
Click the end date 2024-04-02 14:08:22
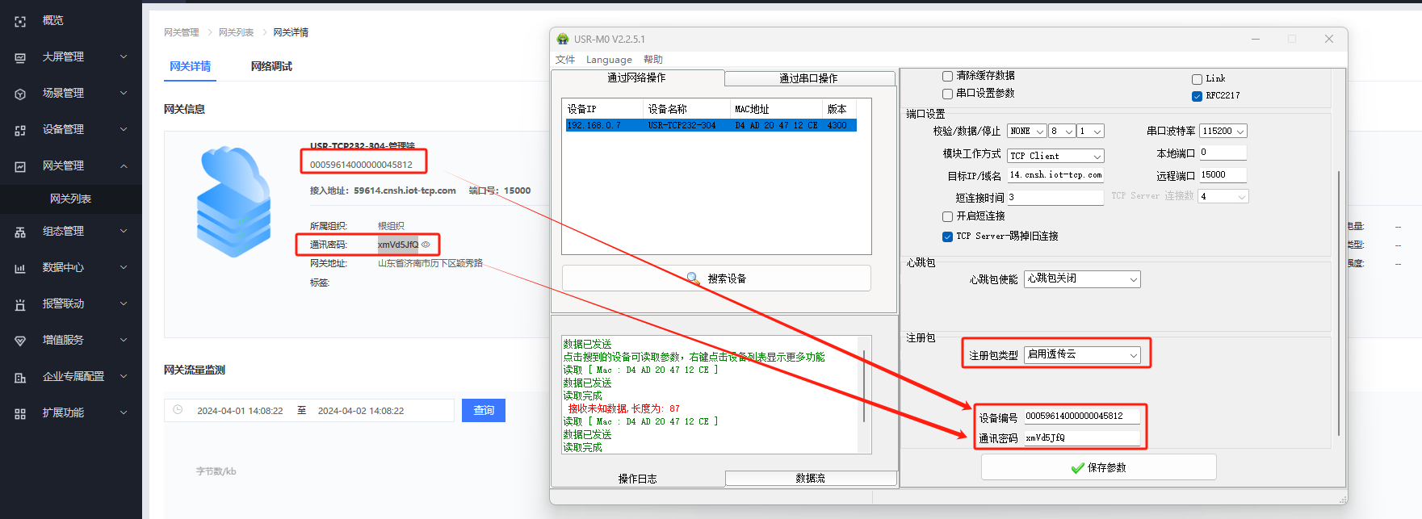(361, 411)
